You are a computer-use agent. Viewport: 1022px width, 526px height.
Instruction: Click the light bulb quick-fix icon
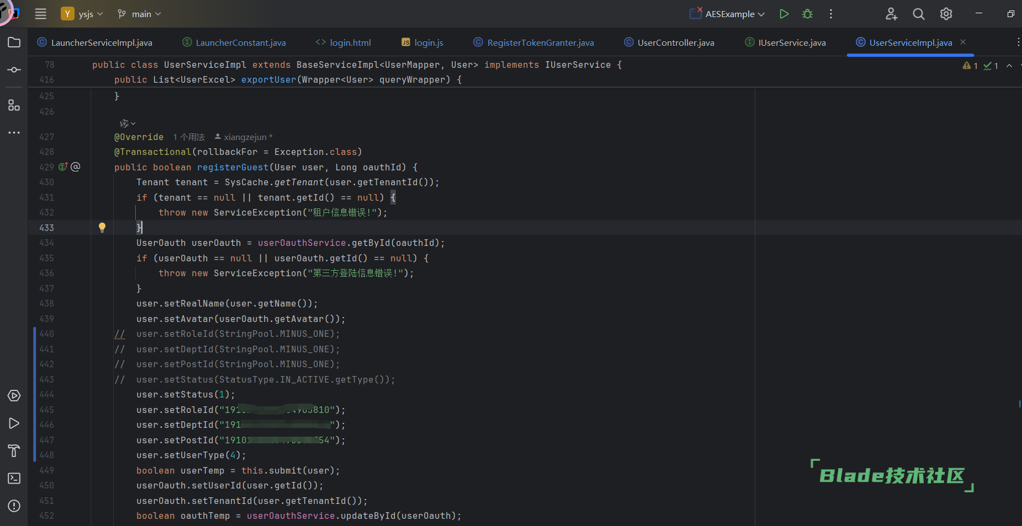coord(102,227)
